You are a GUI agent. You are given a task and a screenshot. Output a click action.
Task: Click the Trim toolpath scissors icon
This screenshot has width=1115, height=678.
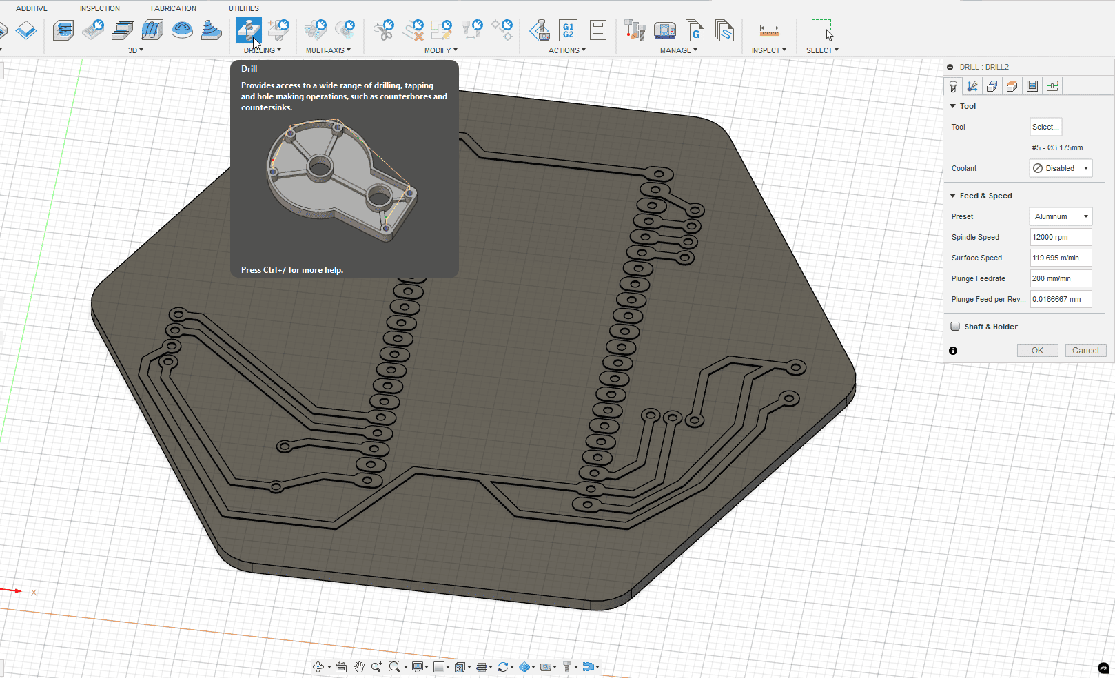click(x=383, y=30)
